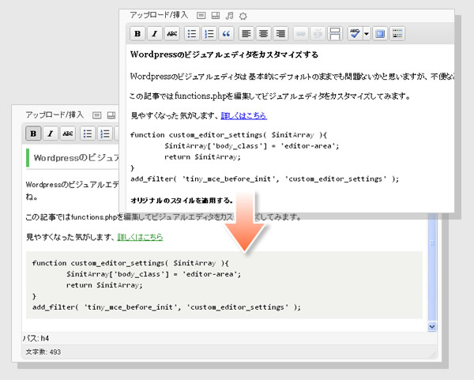Viewport: 474px width, 380px height.
Task: Toggle fullscreen mode in upper editor
Action: coord(380,33)
